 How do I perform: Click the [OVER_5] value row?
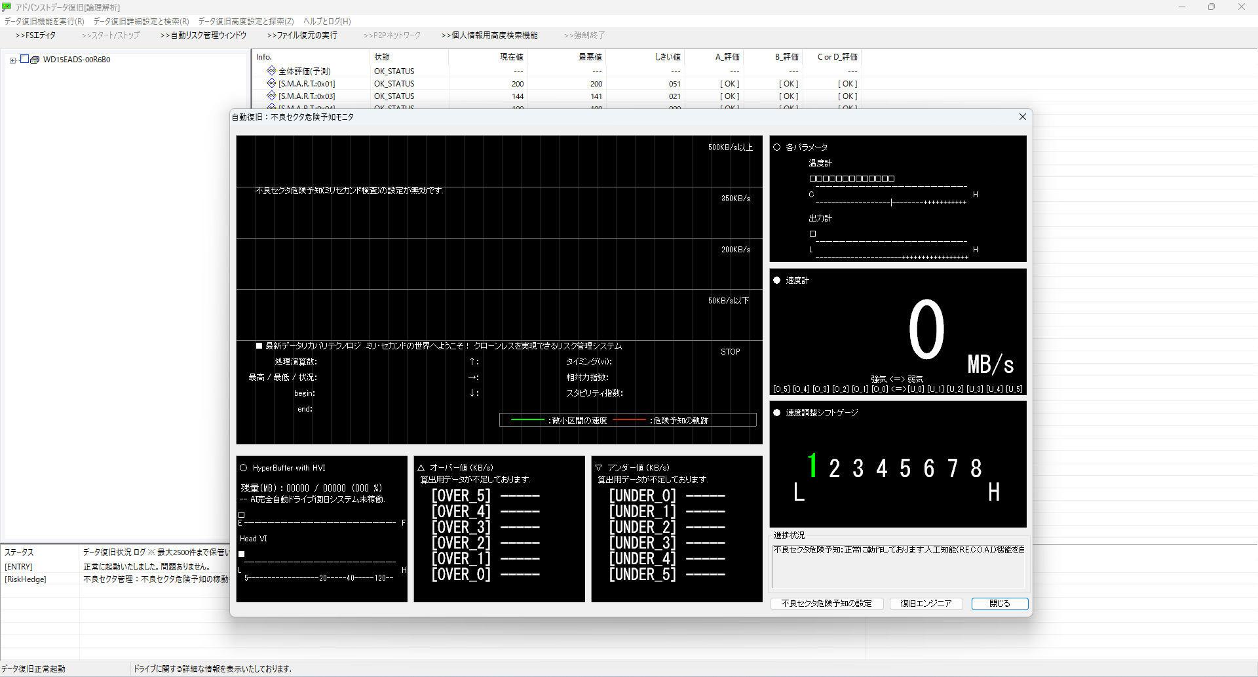(486, 496)
